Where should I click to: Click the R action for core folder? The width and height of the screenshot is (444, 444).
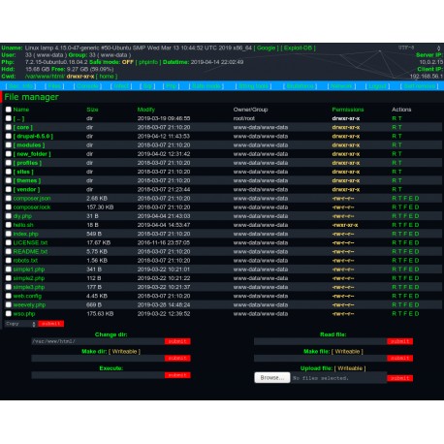pyautogui.click(x=395, y=127)
